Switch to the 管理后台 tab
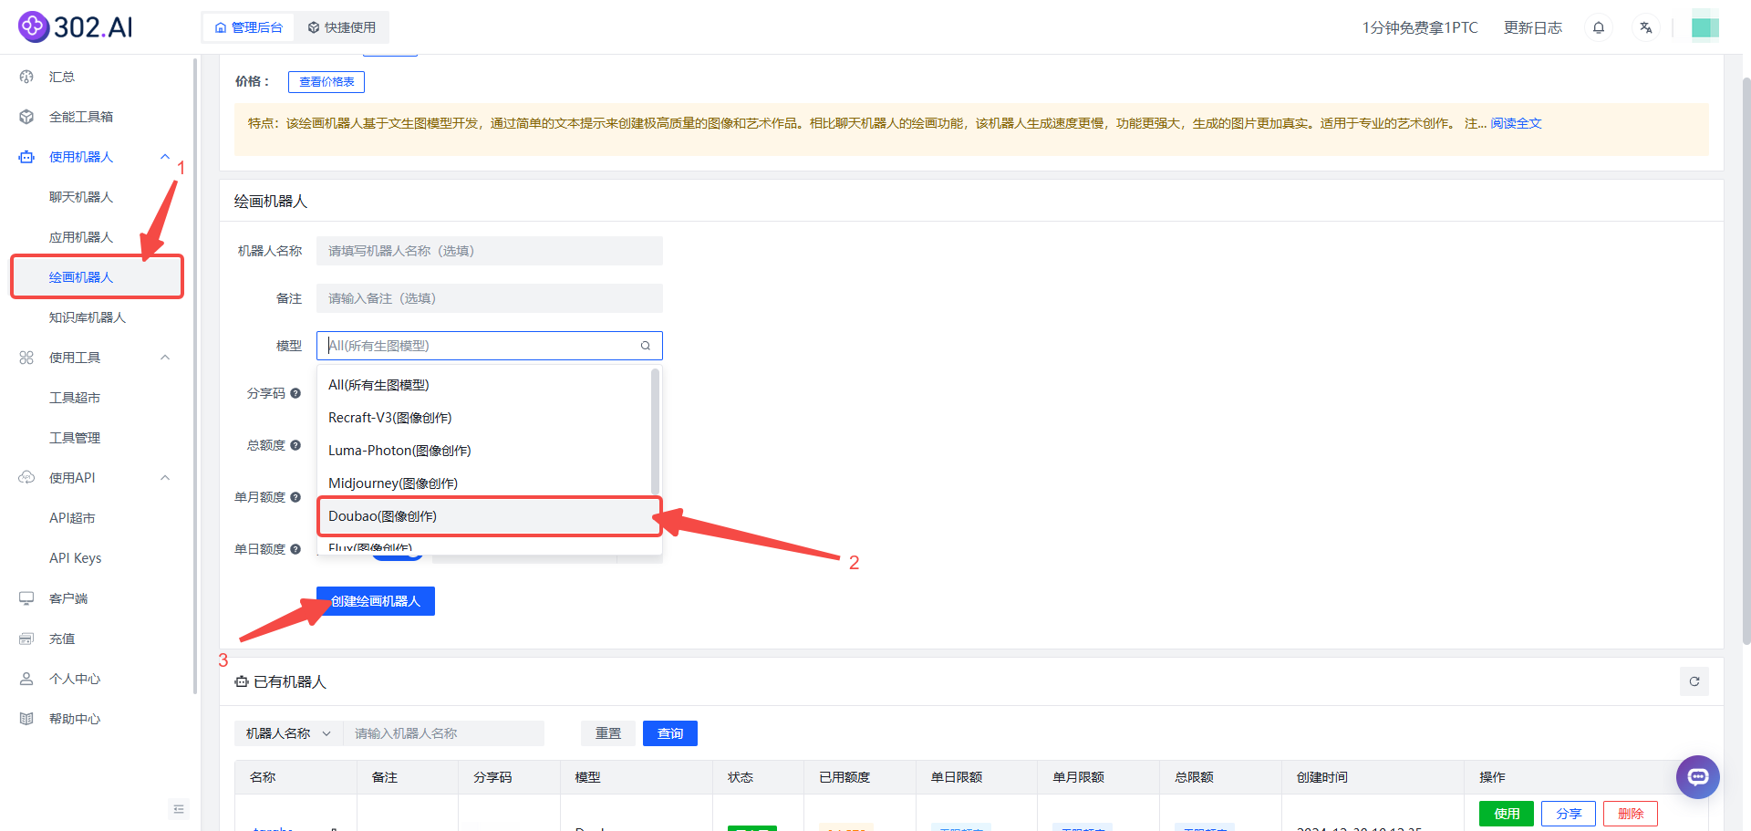Viewport: 1751px width, 831px height. [x=249, y=27]
